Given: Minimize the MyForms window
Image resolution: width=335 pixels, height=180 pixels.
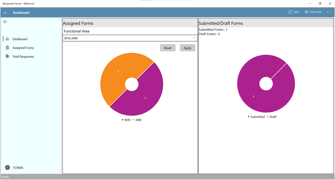Looking at the screenshot, I should tap(310, 4).
